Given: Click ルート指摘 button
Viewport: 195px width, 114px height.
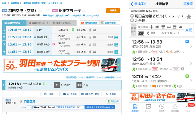Looking at the screenshot, I should [x=111, y=94].
